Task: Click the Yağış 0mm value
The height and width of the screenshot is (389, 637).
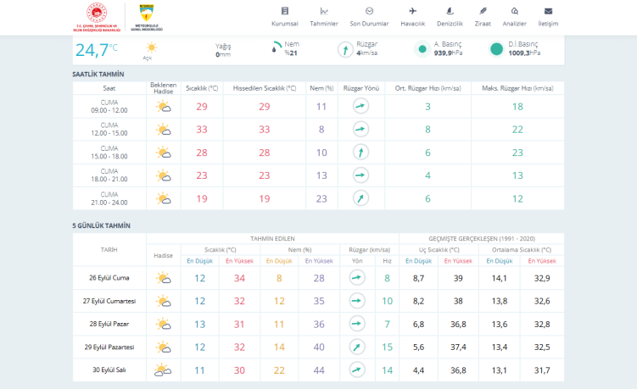Action: 223,54
